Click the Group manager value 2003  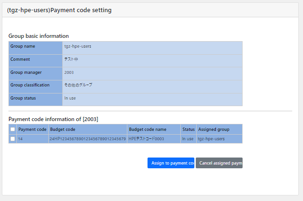pos(69,72)
